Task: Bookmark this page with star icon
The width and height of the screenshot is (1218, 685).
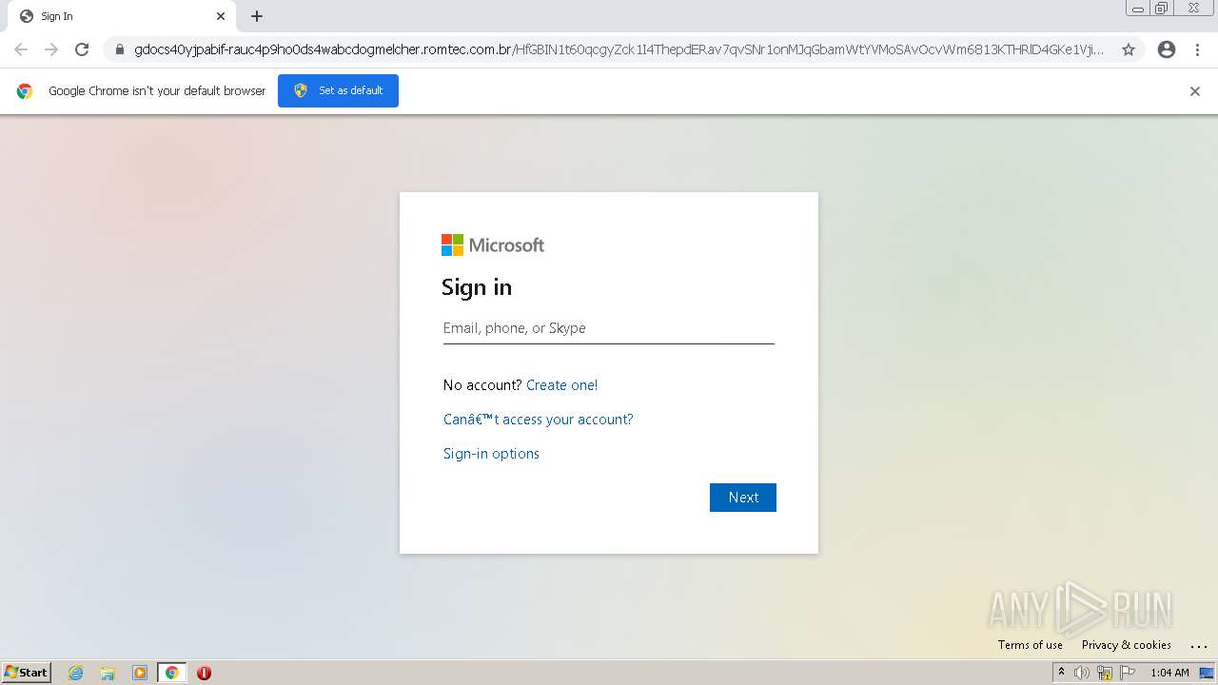Action: (1129, 49)
